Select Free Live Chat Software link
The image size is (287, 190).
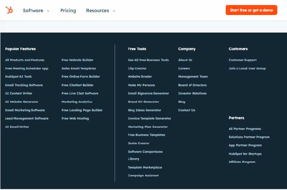point(80,93)
